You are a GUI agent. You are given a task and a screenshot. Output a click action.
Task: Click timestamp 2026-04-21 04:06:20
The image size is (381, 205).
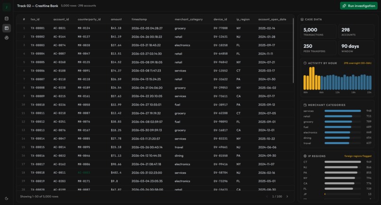[147, 88]
